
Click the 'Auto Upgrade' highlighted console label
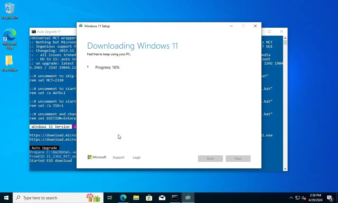pyautogui.click(x=44, y=148)
